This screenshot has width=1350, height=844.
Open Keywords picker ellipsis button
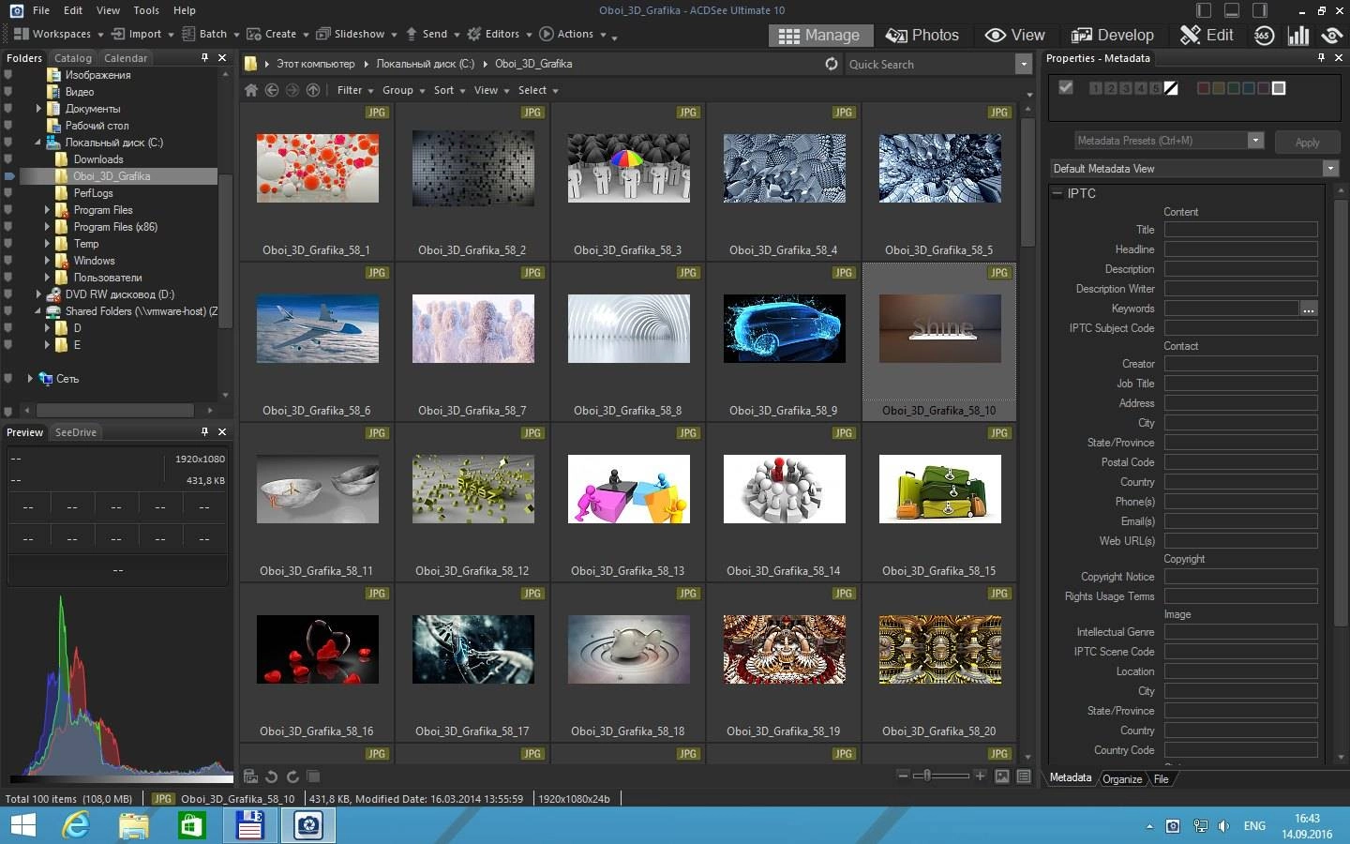click(x=1309, y=309)
